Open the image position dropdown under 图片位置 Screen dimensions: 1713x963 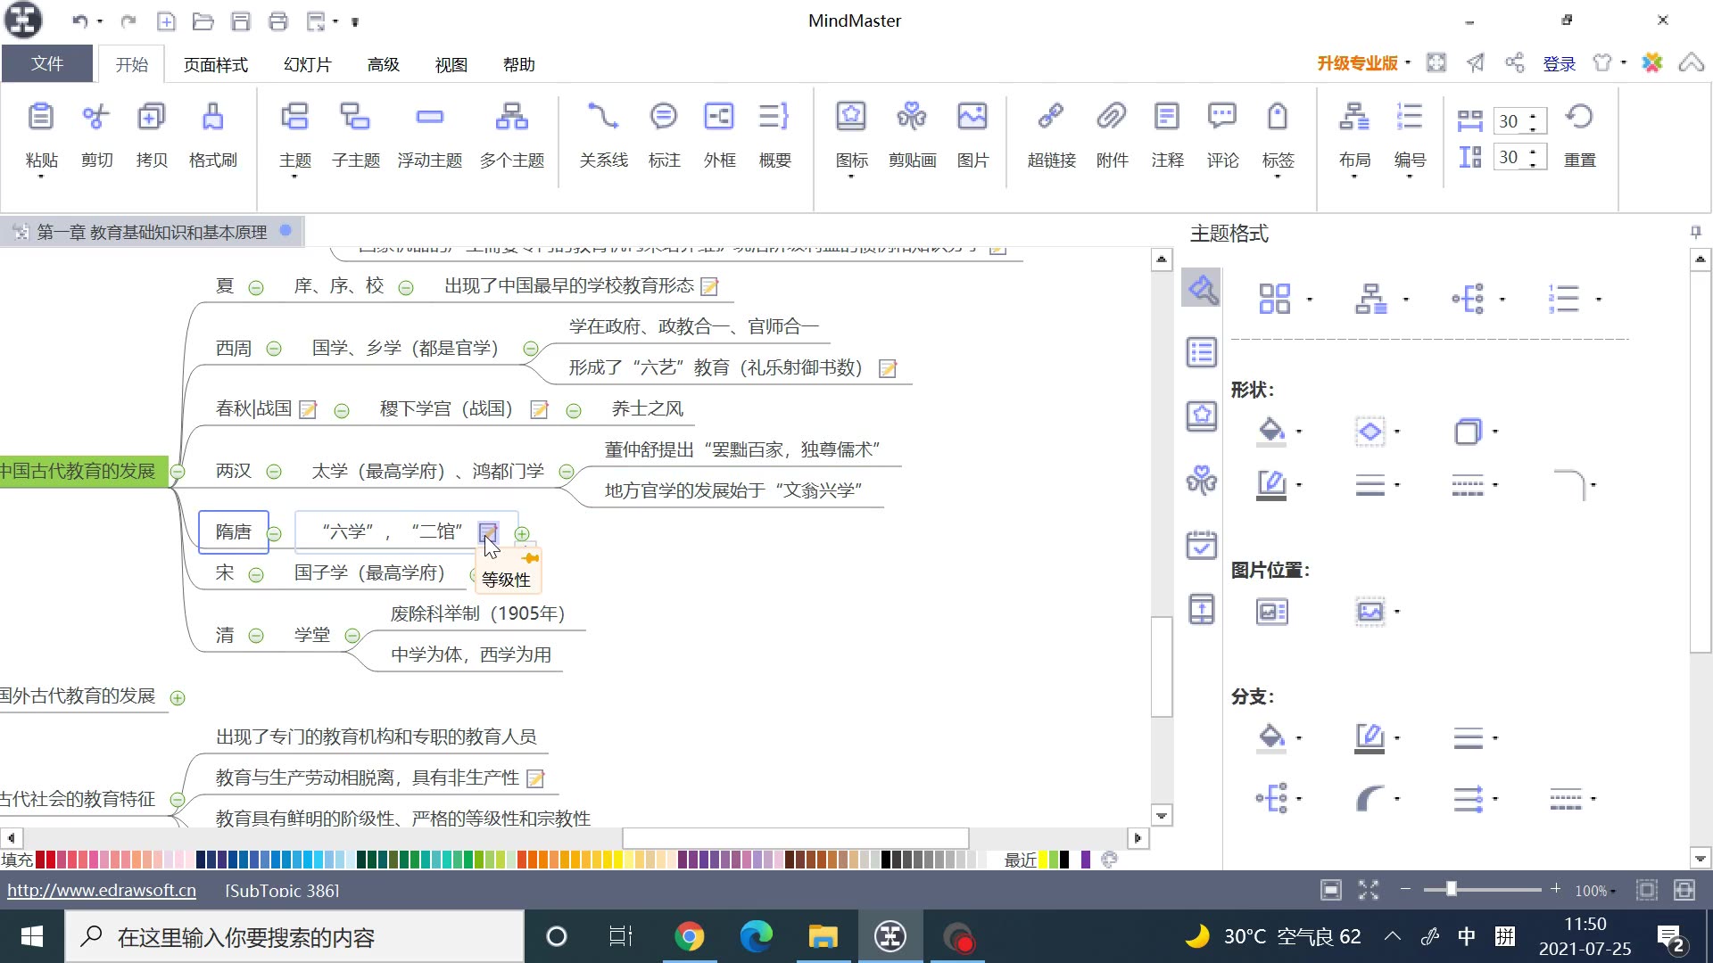1397,612
